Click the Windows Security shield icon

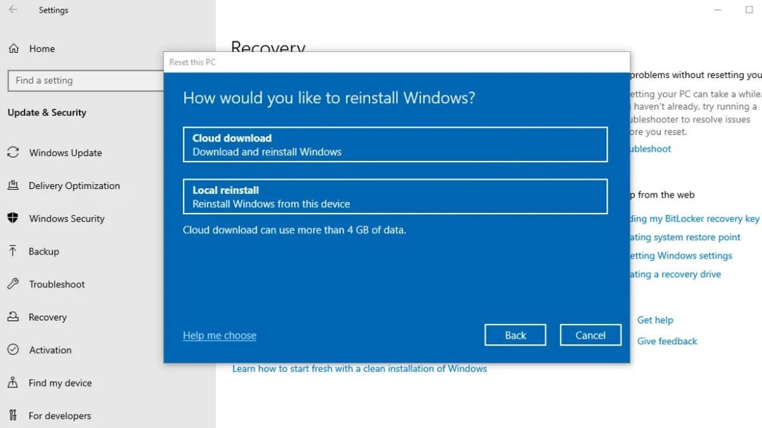pos(14,218)
